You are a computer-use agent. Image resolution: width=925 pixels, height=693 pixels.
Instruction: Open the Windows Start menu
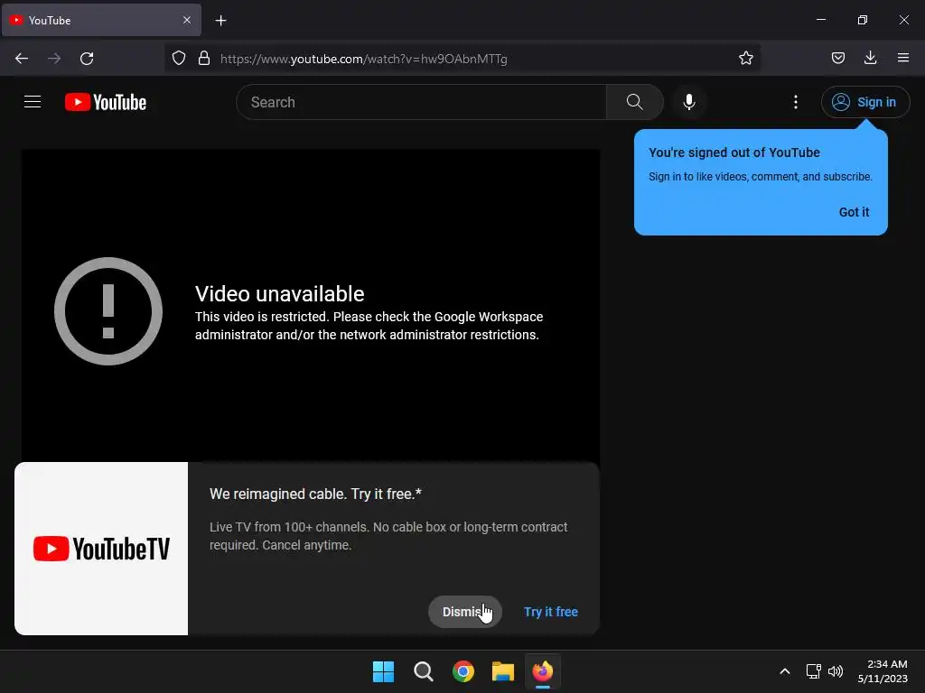pyautogui.click(x=383, y=671)
